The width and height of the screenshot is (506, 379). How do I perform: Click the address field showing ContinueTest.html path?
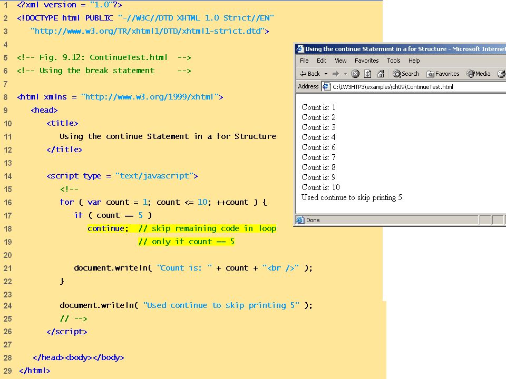[x=414, y=86]
